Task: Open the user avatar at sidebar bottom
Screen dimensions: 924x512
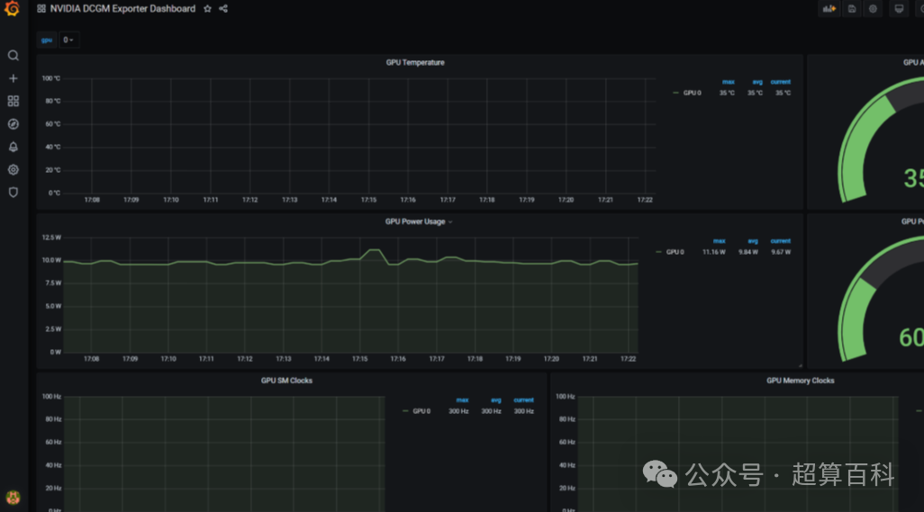Action: click(x=13, y=498)
